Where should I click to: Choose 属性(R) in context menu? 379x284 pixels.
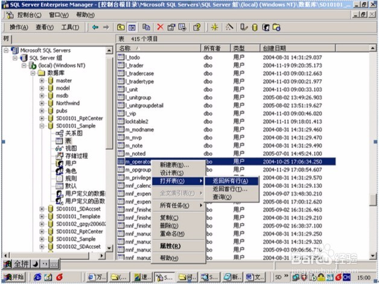tap(179, 246)
